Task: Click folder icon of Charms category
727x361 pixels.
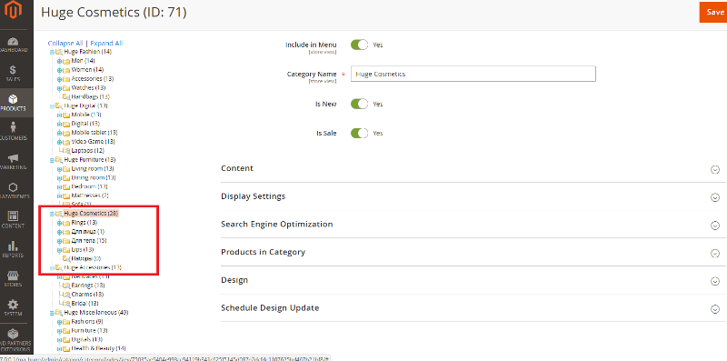Action: coord(66,295)
